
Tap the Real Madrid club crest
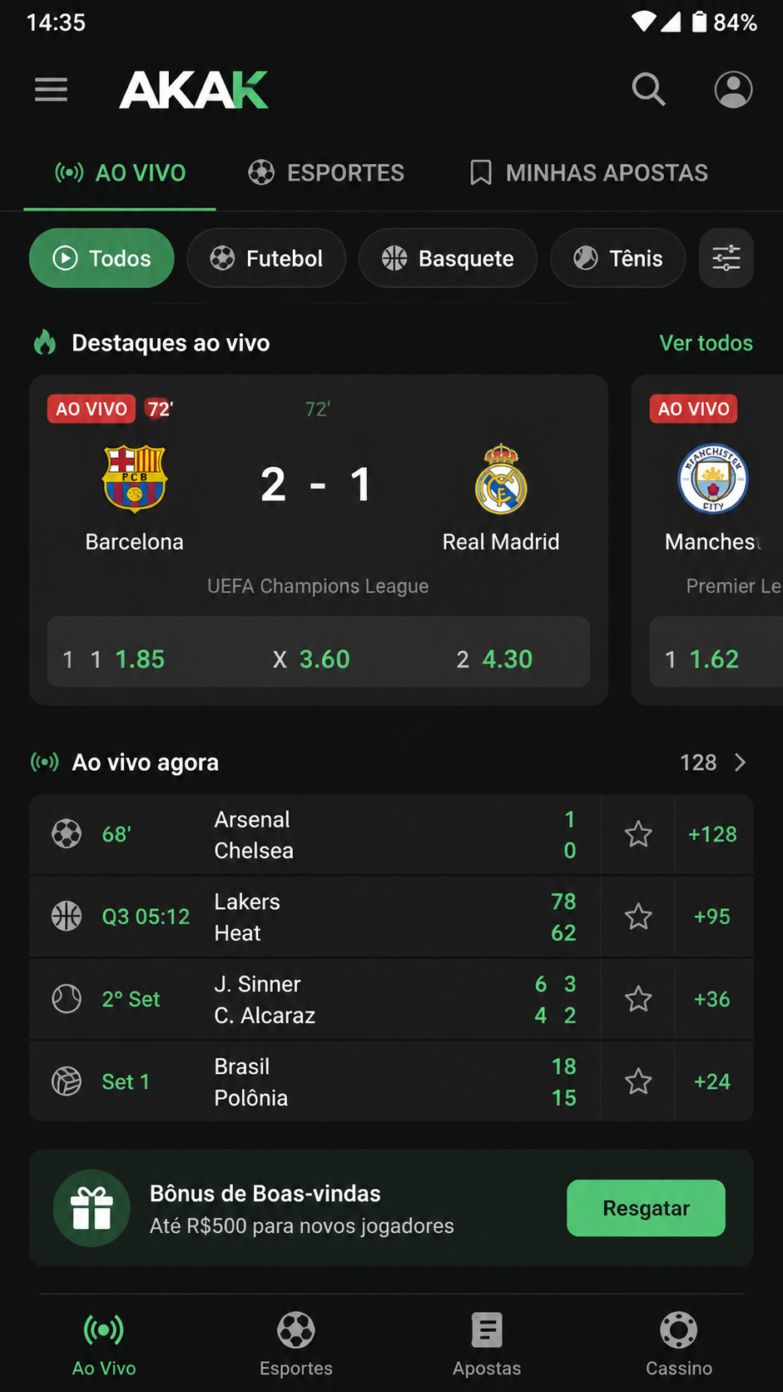[501, 478]
